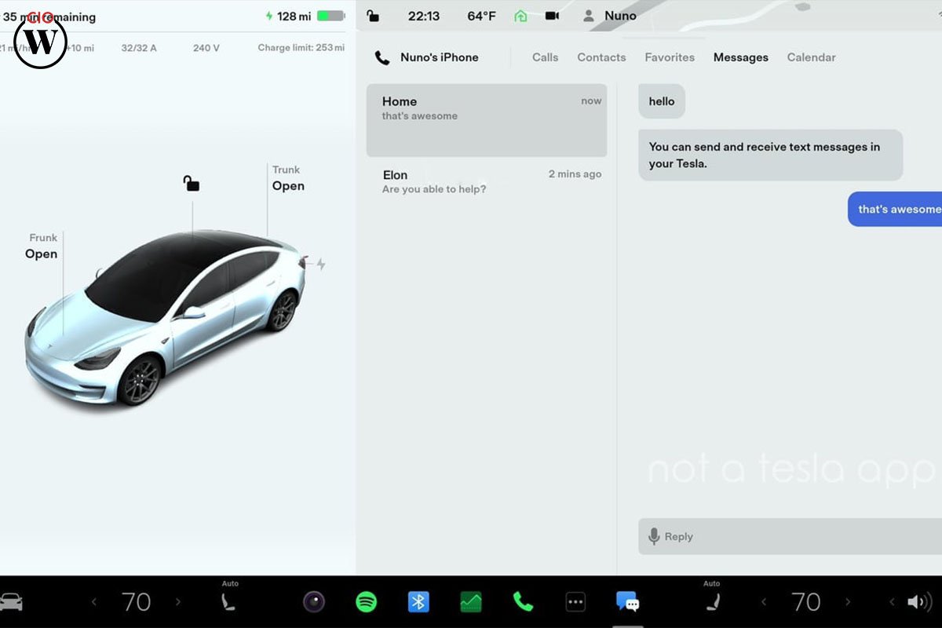942x628 pixels.
Task: Decrease passenger temperature with left arrow
Action: (x=764, y=602)
